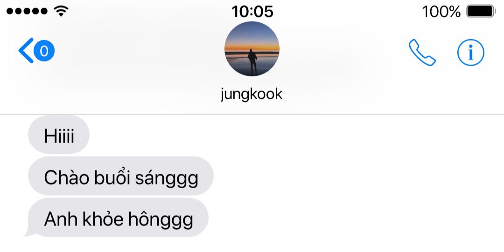504x252 pixels.
Task: Tap the jungkook contact name
Action: tap(252, 95)
